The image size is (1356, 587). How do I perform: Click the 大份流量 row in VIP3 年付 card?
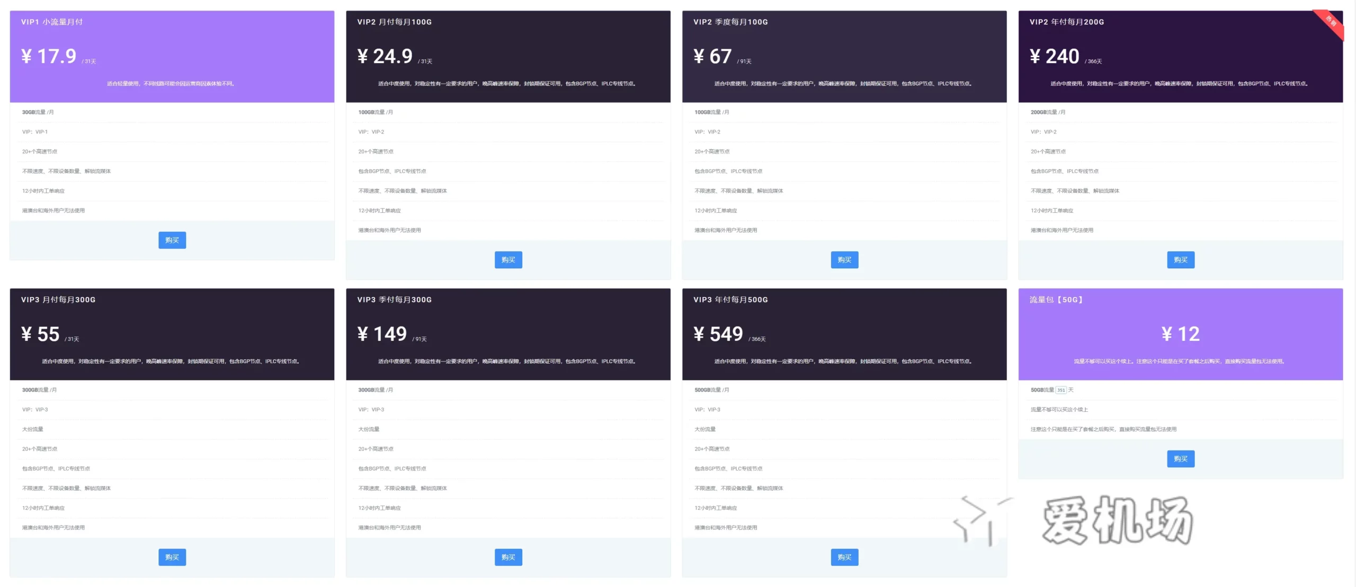pos(844,429)
